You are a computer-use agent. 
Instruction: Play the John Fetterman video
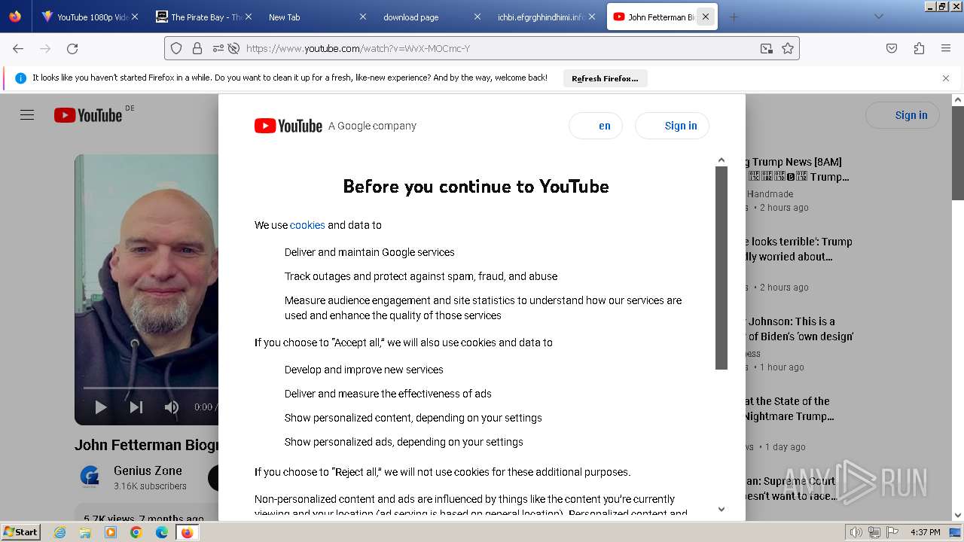point(101,407)
